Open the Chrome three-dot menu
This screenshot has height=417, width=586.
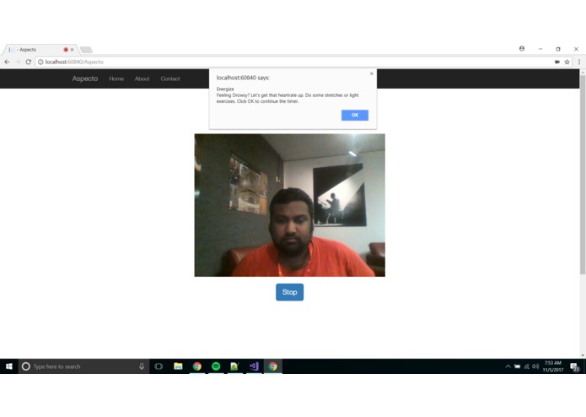coord(579,62)
